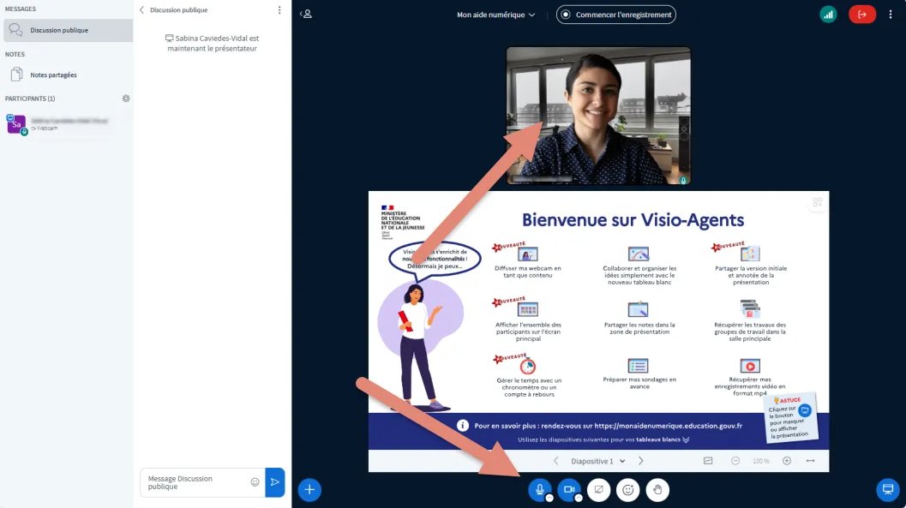
Task: Expand the Diapositive 1 slide selector
Action: coord(597,461)
